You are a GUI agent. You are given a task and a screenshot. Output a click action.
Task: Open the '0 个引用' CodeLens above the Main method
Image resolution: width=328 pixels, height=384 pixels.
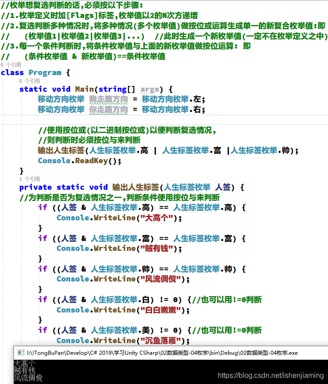[29, 81]
